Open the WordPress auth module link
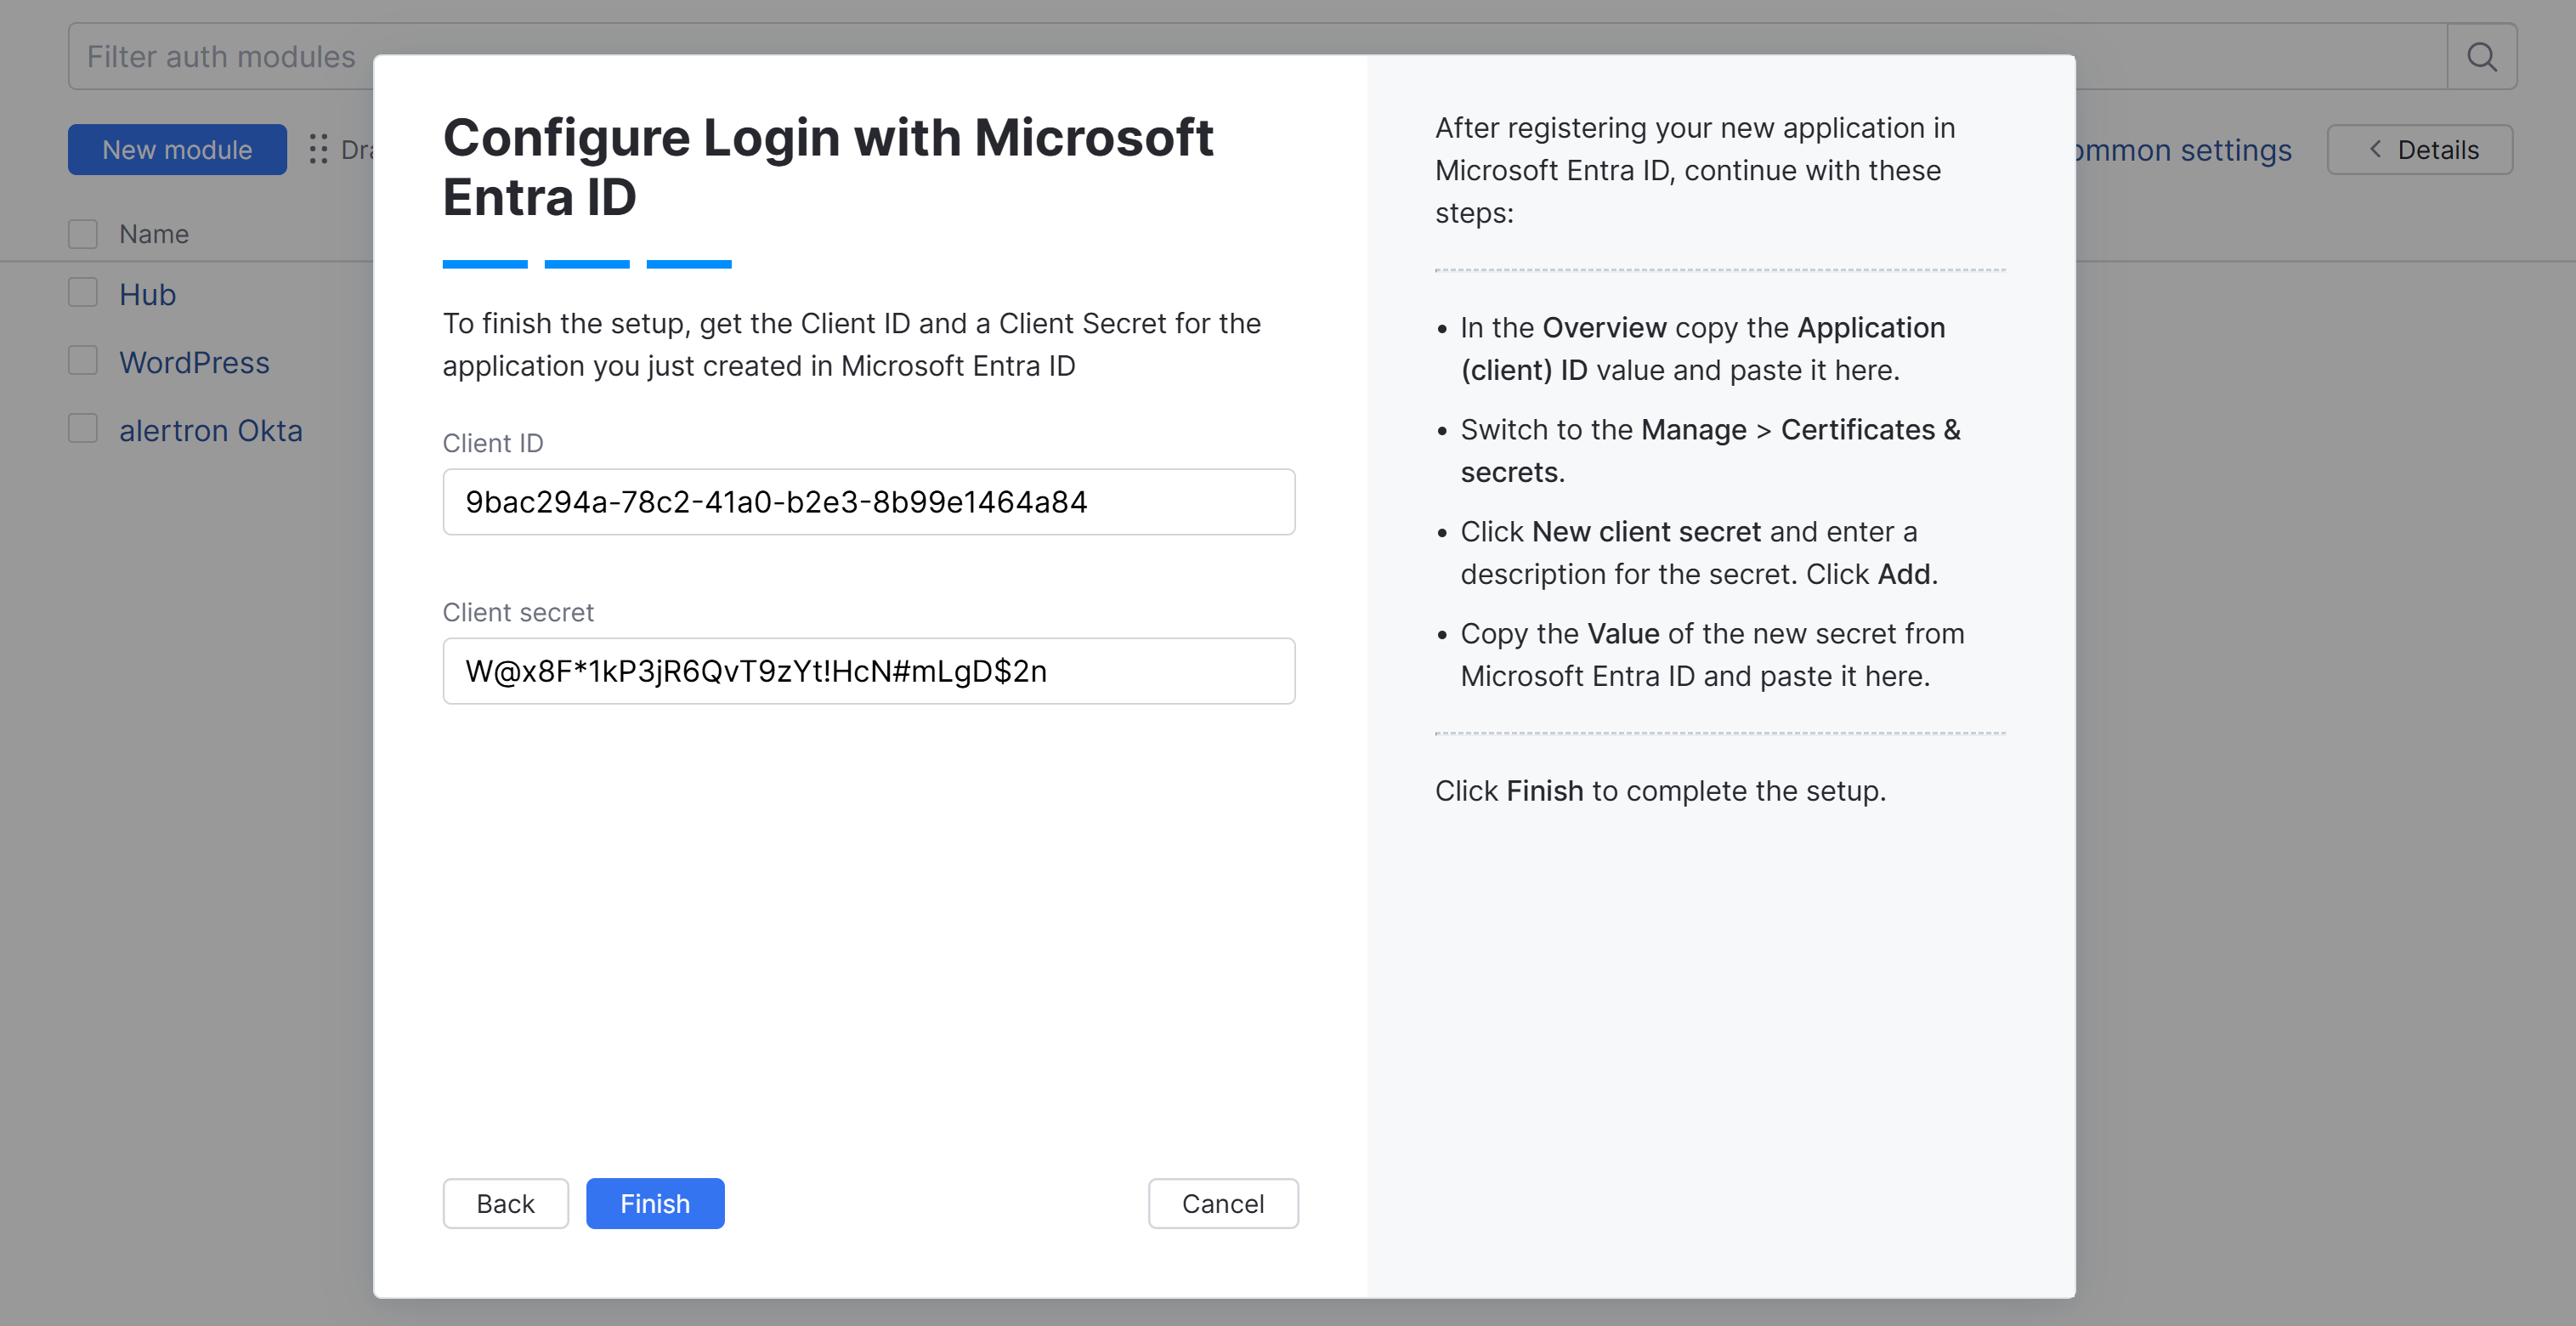The image size is (2576, 1326). (x=194, y=363)
